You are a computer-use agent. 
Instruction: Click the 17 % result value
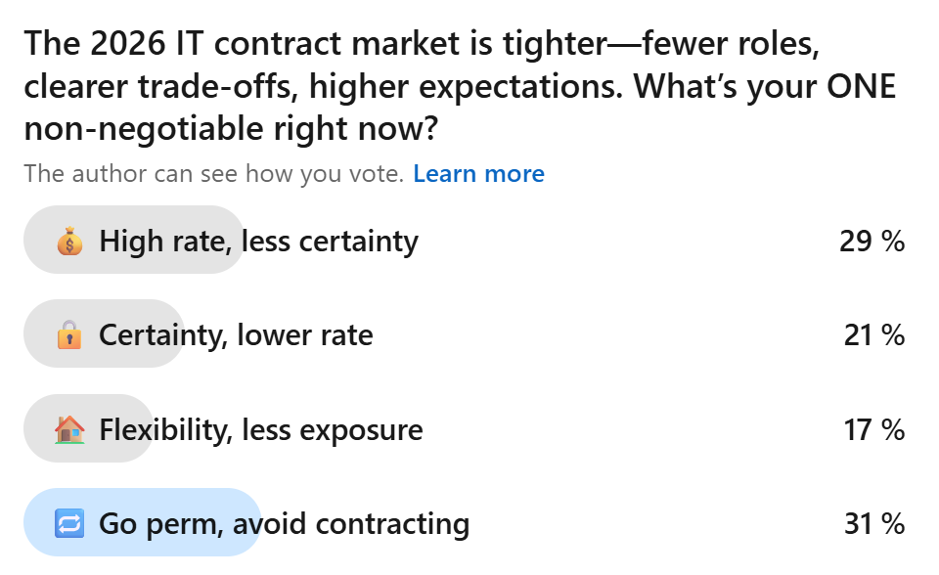(874, 429)
